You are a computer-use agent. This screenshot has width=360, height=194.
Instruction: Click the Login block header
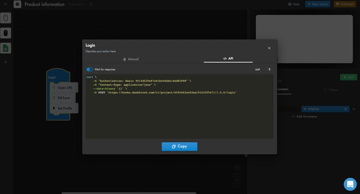point(52,77)
